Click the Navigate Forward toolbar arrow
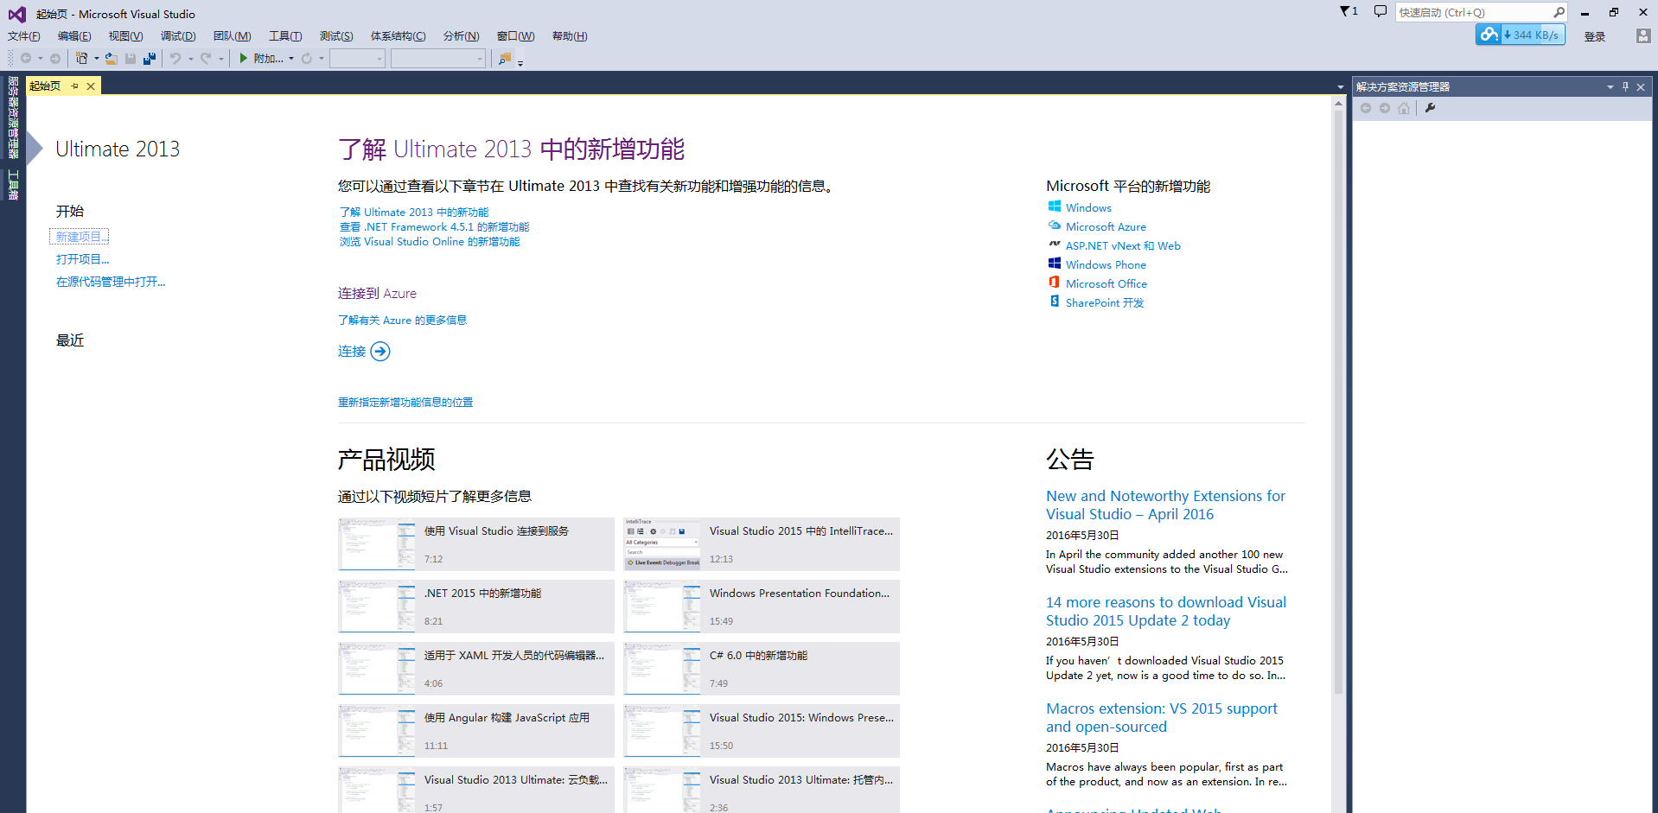Screen dimensions: 1658x813 55,59
